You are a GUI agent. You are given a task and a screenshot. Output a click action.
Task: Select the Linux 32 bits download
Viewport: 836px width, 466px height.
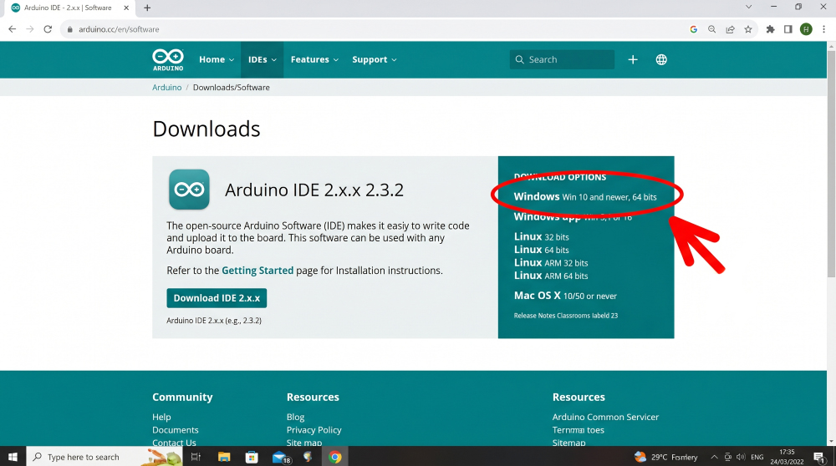541,236
